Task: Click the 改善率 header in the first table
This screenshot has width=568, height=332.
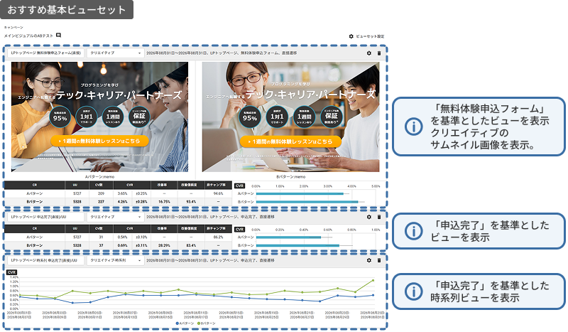Action: coord(162,185)
